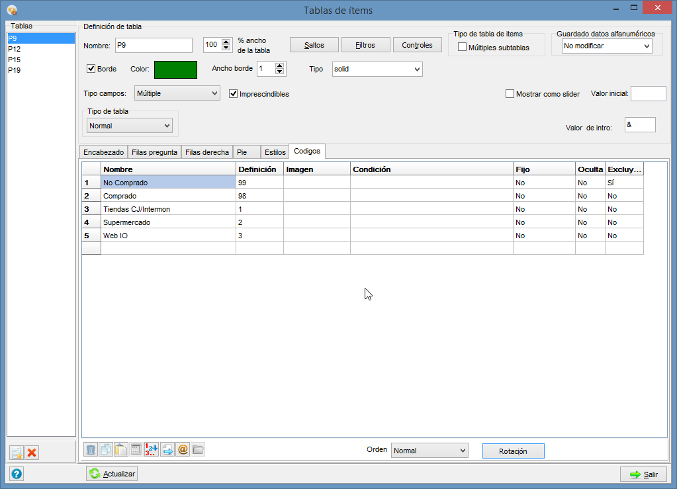Click the Fijo column header
677x489 pixels.
pos(544,169)
